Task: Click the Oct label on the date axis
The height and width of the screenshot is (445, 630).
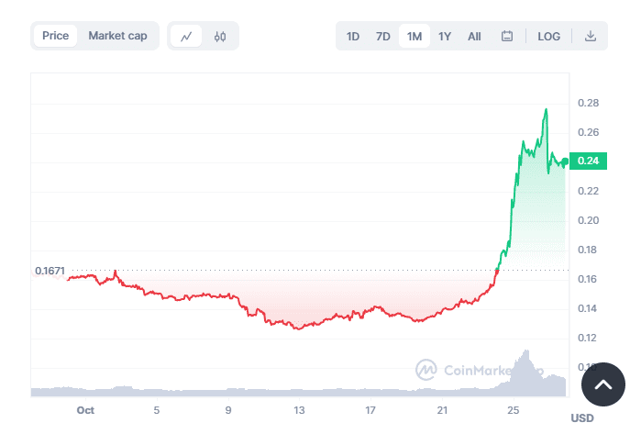Action: click(85, 410)
